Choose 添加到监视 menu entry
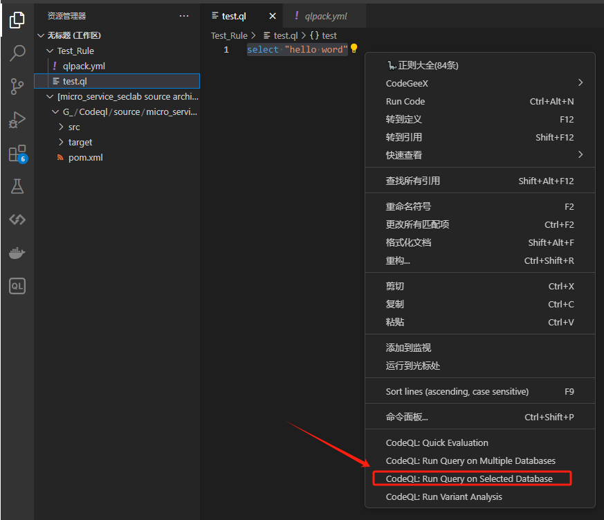 (x=480, y=348)
